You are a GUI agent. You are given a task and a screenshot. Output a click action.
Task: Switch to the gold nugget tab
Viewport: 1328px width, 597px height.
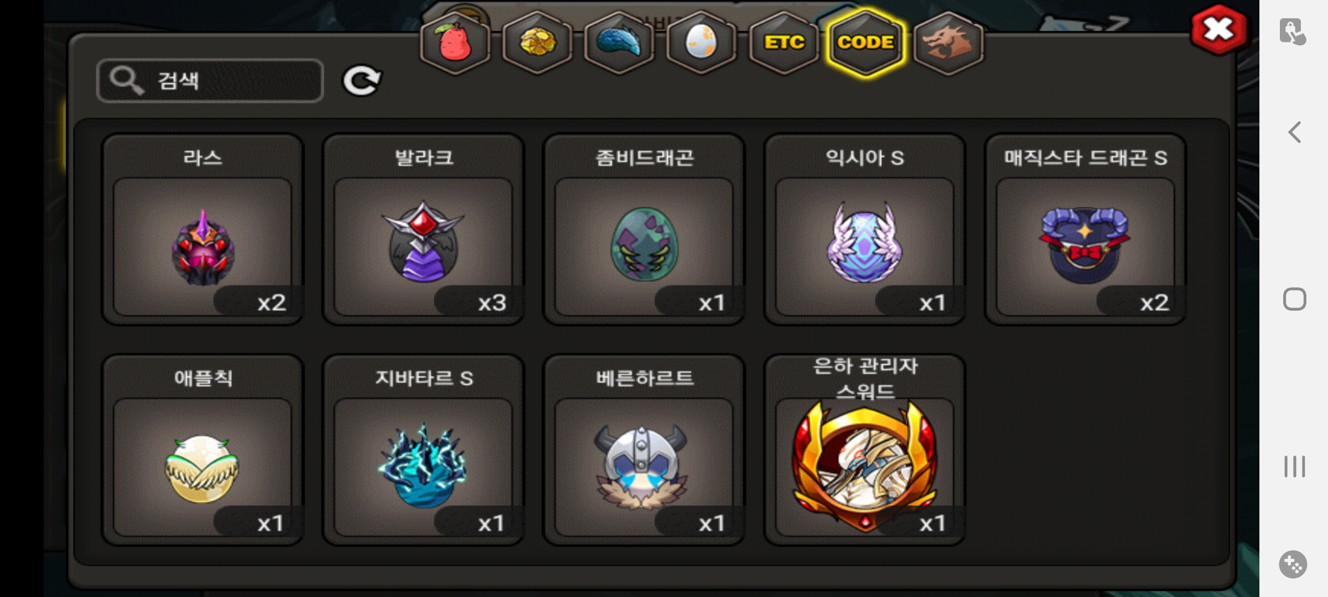pos(537,43)
